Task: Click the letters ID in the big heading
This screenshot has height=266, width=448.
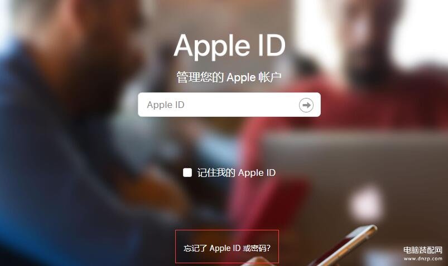Action: 272,45
